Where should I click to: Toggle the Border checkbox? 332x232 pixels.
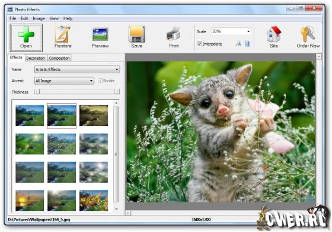100,80
